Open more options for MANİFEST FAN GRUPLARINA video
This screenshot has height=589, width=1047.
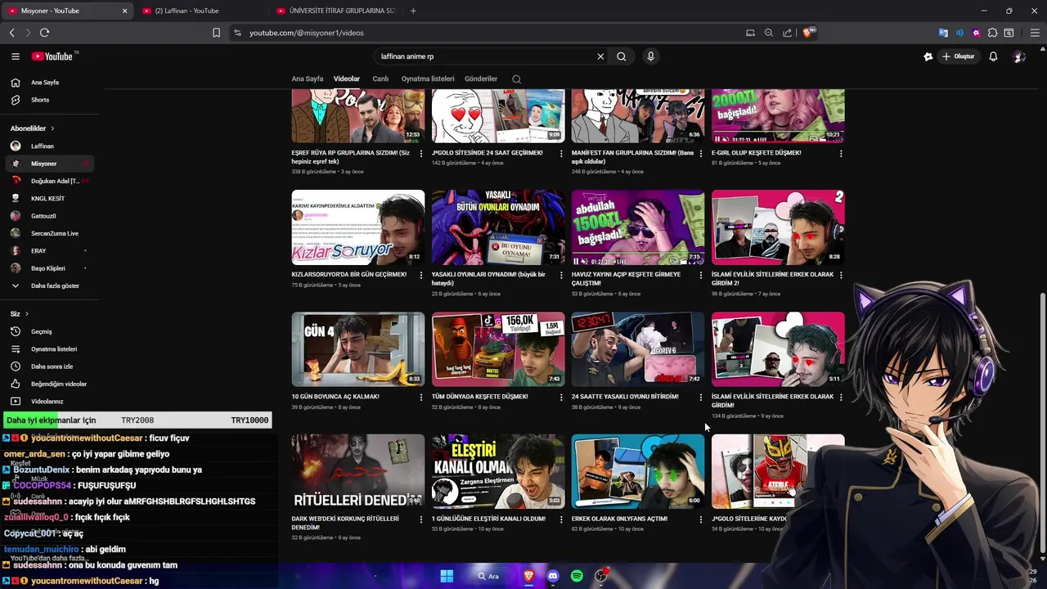(701, 154)
